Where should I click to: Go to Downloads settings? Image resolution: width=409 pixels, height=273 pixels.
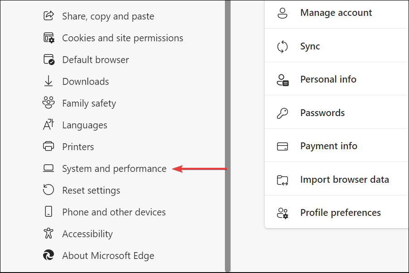pyautogui.click(x=85, y=82)
